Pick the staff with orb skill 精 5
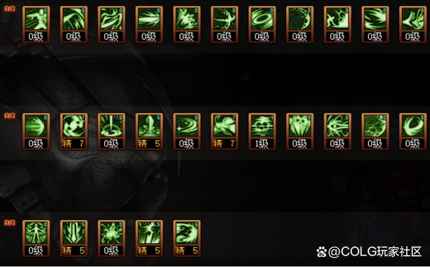The width and height of the screenshot is (430, 267). point(149,238)
